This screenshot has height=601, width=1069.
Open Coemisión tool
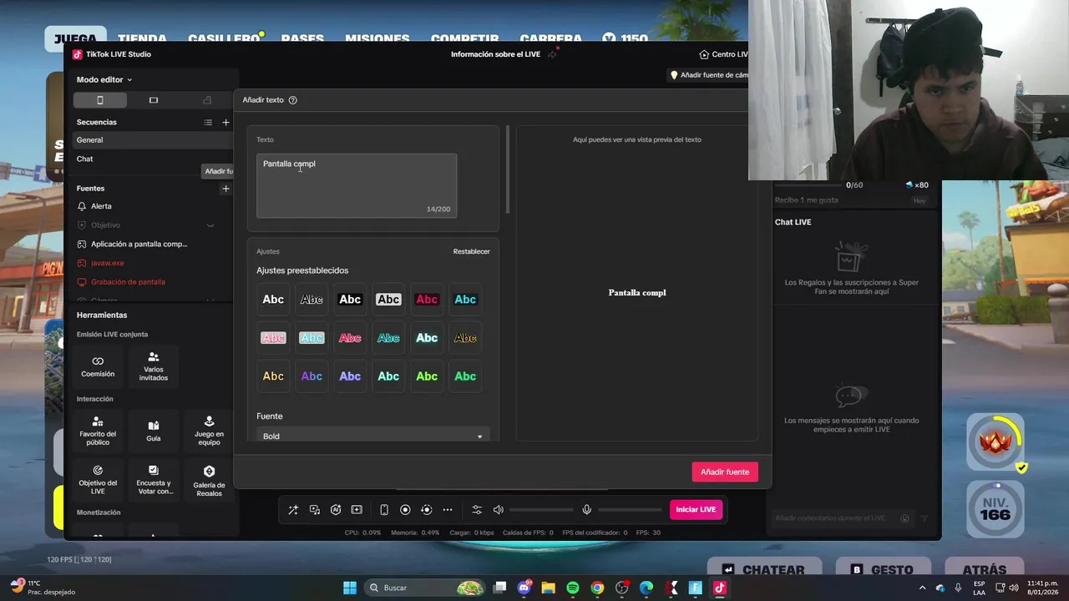point(98,366)
